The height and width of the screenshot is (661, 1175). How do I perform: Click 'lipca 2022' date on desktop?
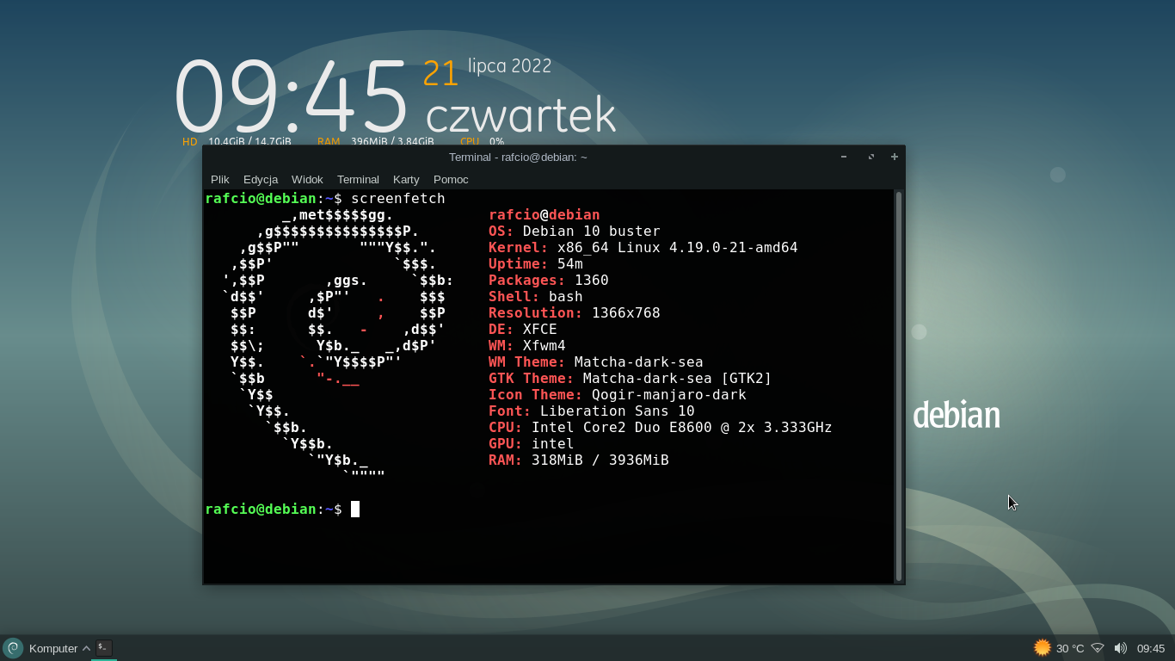(509, 66)
